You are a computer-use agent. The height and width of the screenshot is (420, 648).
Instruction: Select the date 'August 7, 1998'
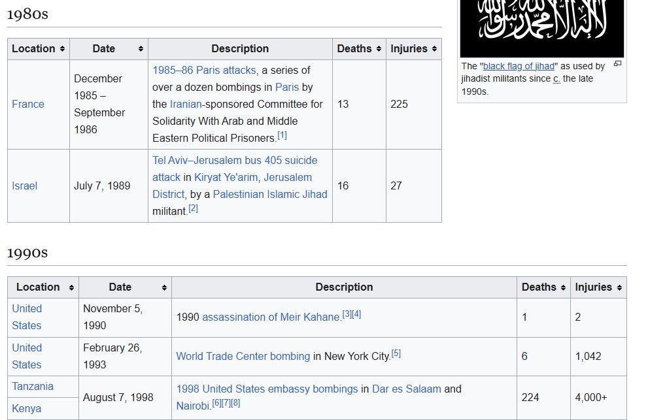[x=118, y=398]
